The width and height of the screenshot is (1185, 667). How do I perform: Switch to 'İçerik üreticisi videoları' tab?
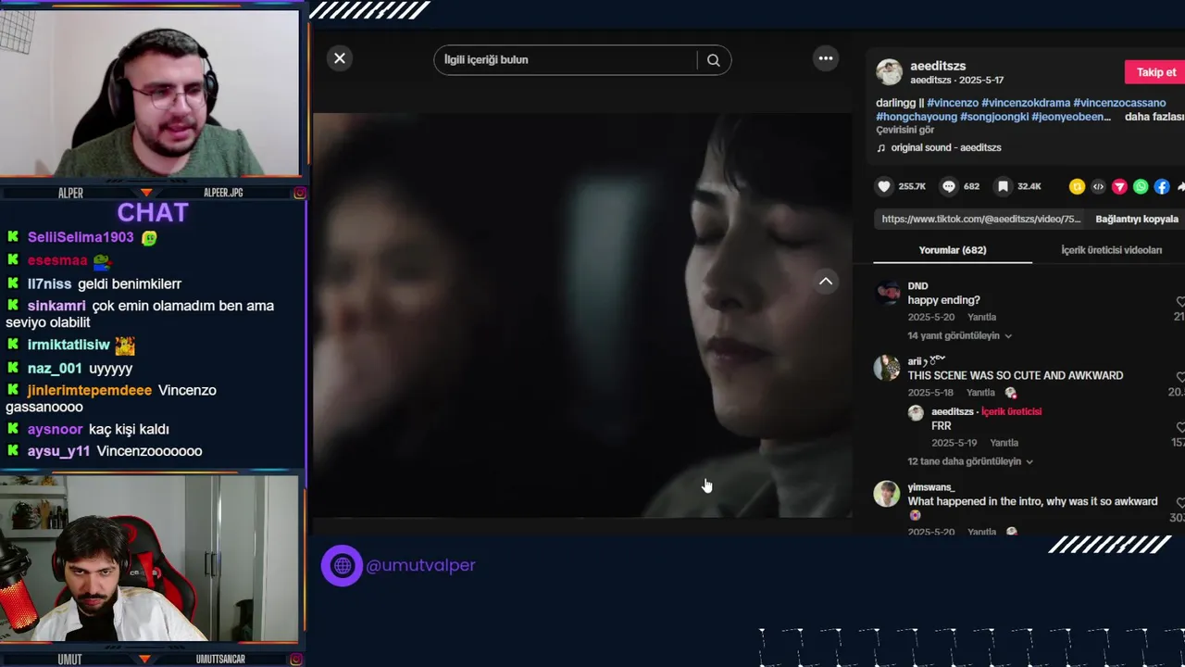pos(1111,250)
